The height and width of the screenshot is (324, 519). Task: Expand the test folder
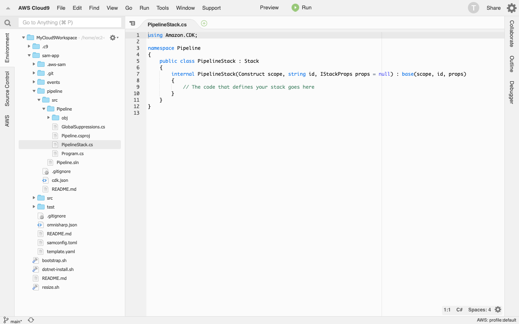tap(34, 207)
